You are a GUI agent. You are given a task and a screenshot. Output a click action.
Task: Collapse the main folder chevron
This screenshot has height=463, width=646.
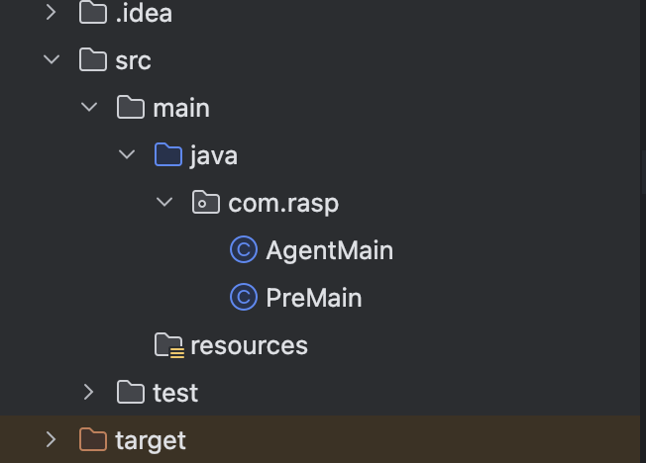point(89,108)
